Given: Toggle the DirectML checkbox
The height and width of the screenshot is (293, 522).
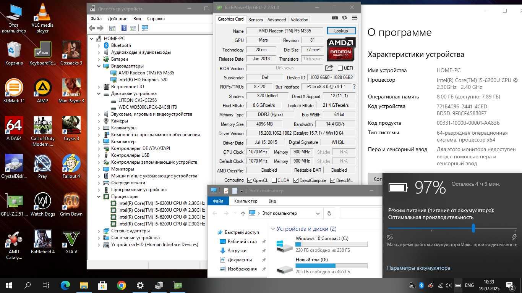Looking at the screenshot, I should pyautogui.click(x=332, y=180).
